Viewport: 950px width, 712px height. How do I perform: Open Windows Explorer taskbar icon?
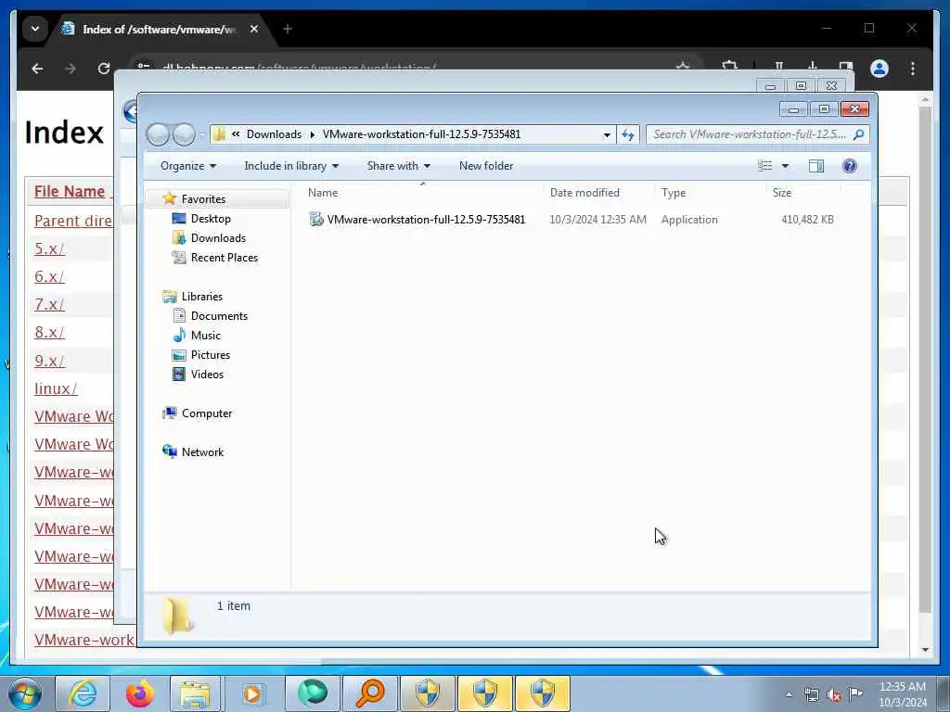(x=194, y=693)
